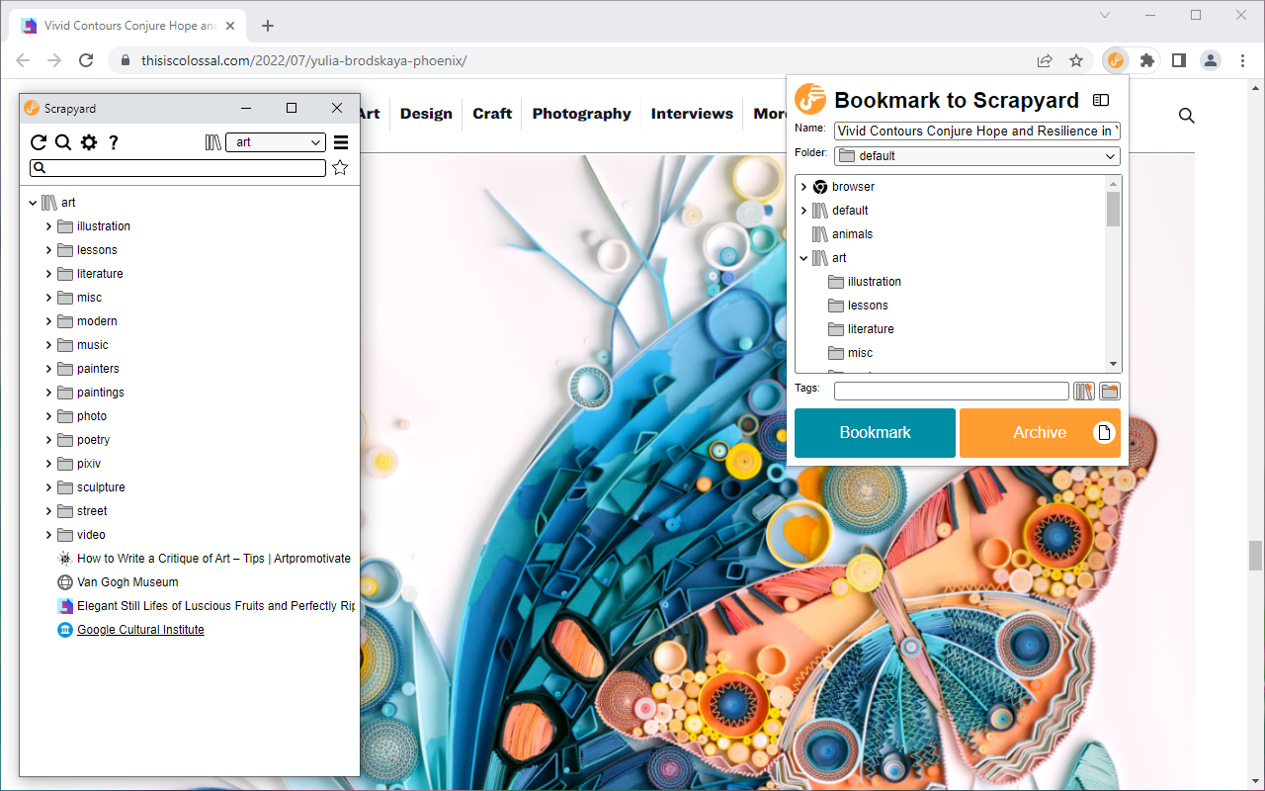Open the Folder dropdown showing 'default'
The height and width of the screenshot is (791, 1265).
click(976, 155)
